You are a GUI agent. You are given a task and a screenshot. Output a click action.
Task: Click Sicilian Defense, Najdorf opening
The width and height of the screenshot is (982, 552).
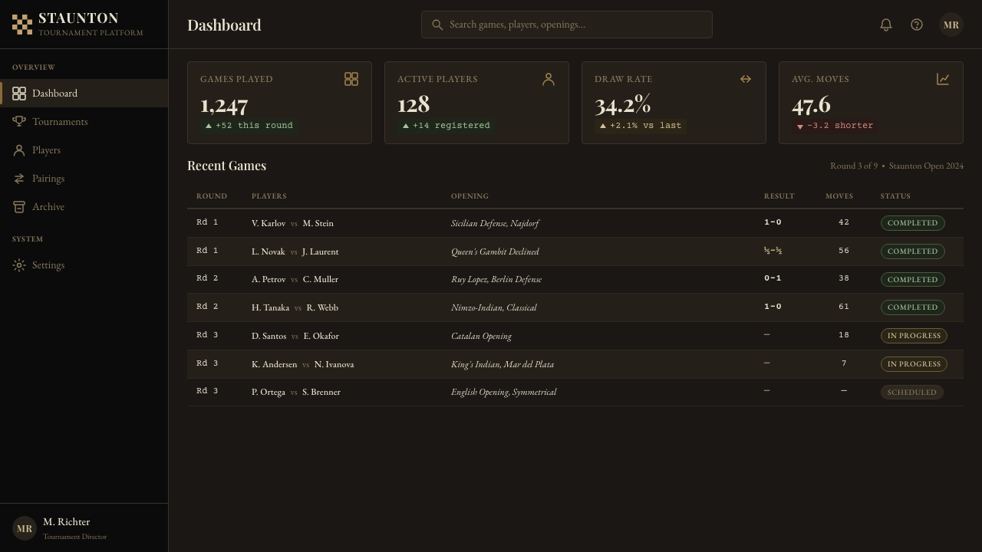click(495, 223)
